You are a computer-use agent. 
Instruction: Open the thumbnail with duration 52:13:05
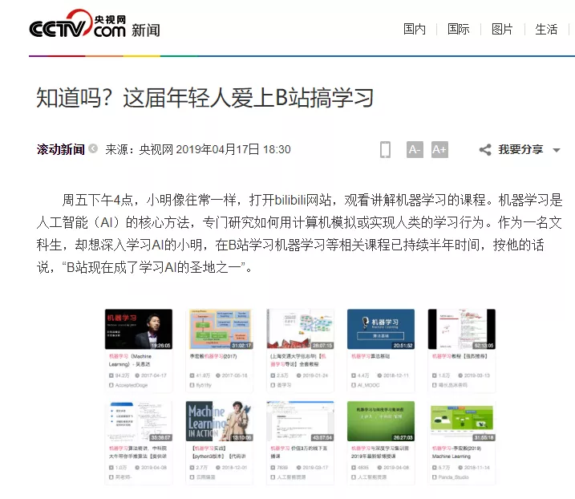click(461, 329)
